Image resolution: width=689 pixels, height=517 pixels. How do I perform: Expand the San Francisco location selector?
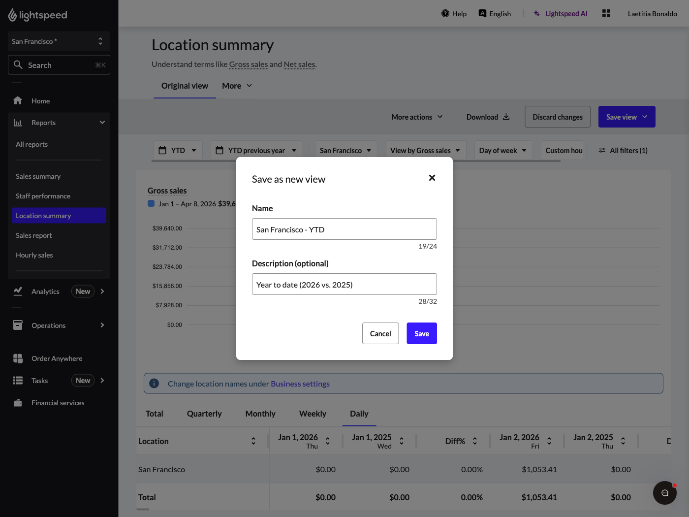click(x=59, y=41)
